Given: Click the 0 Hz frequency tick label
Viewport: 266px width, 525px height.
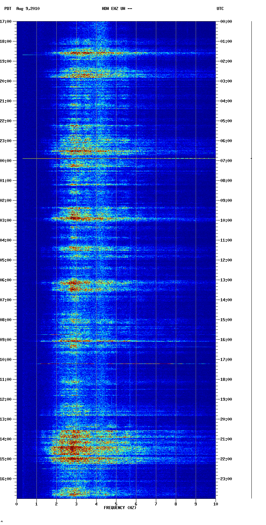Looking at the screenshot, I should tap(17, 504).
